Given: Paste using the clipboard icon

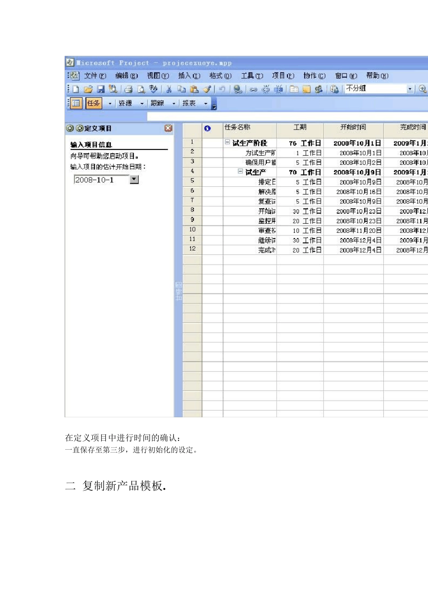Looking at the screenshot, I should pyautogui.click(x=194, y=89).
